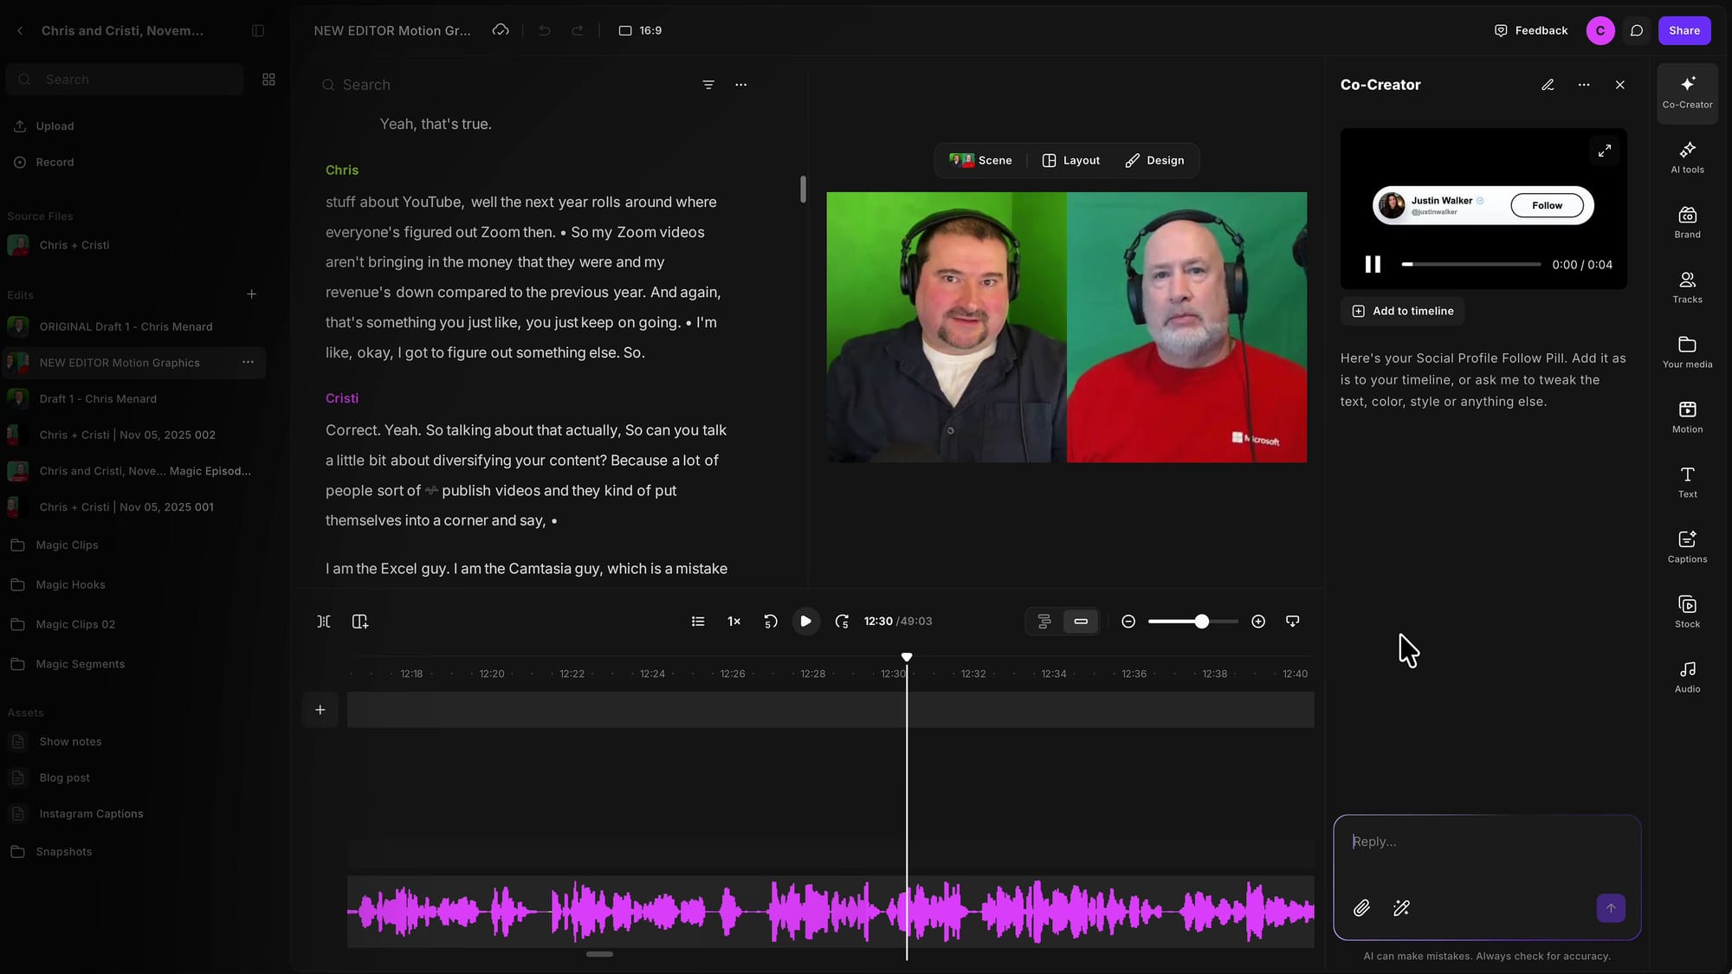Click the playhead marker at 12:30

coord(907,658)
